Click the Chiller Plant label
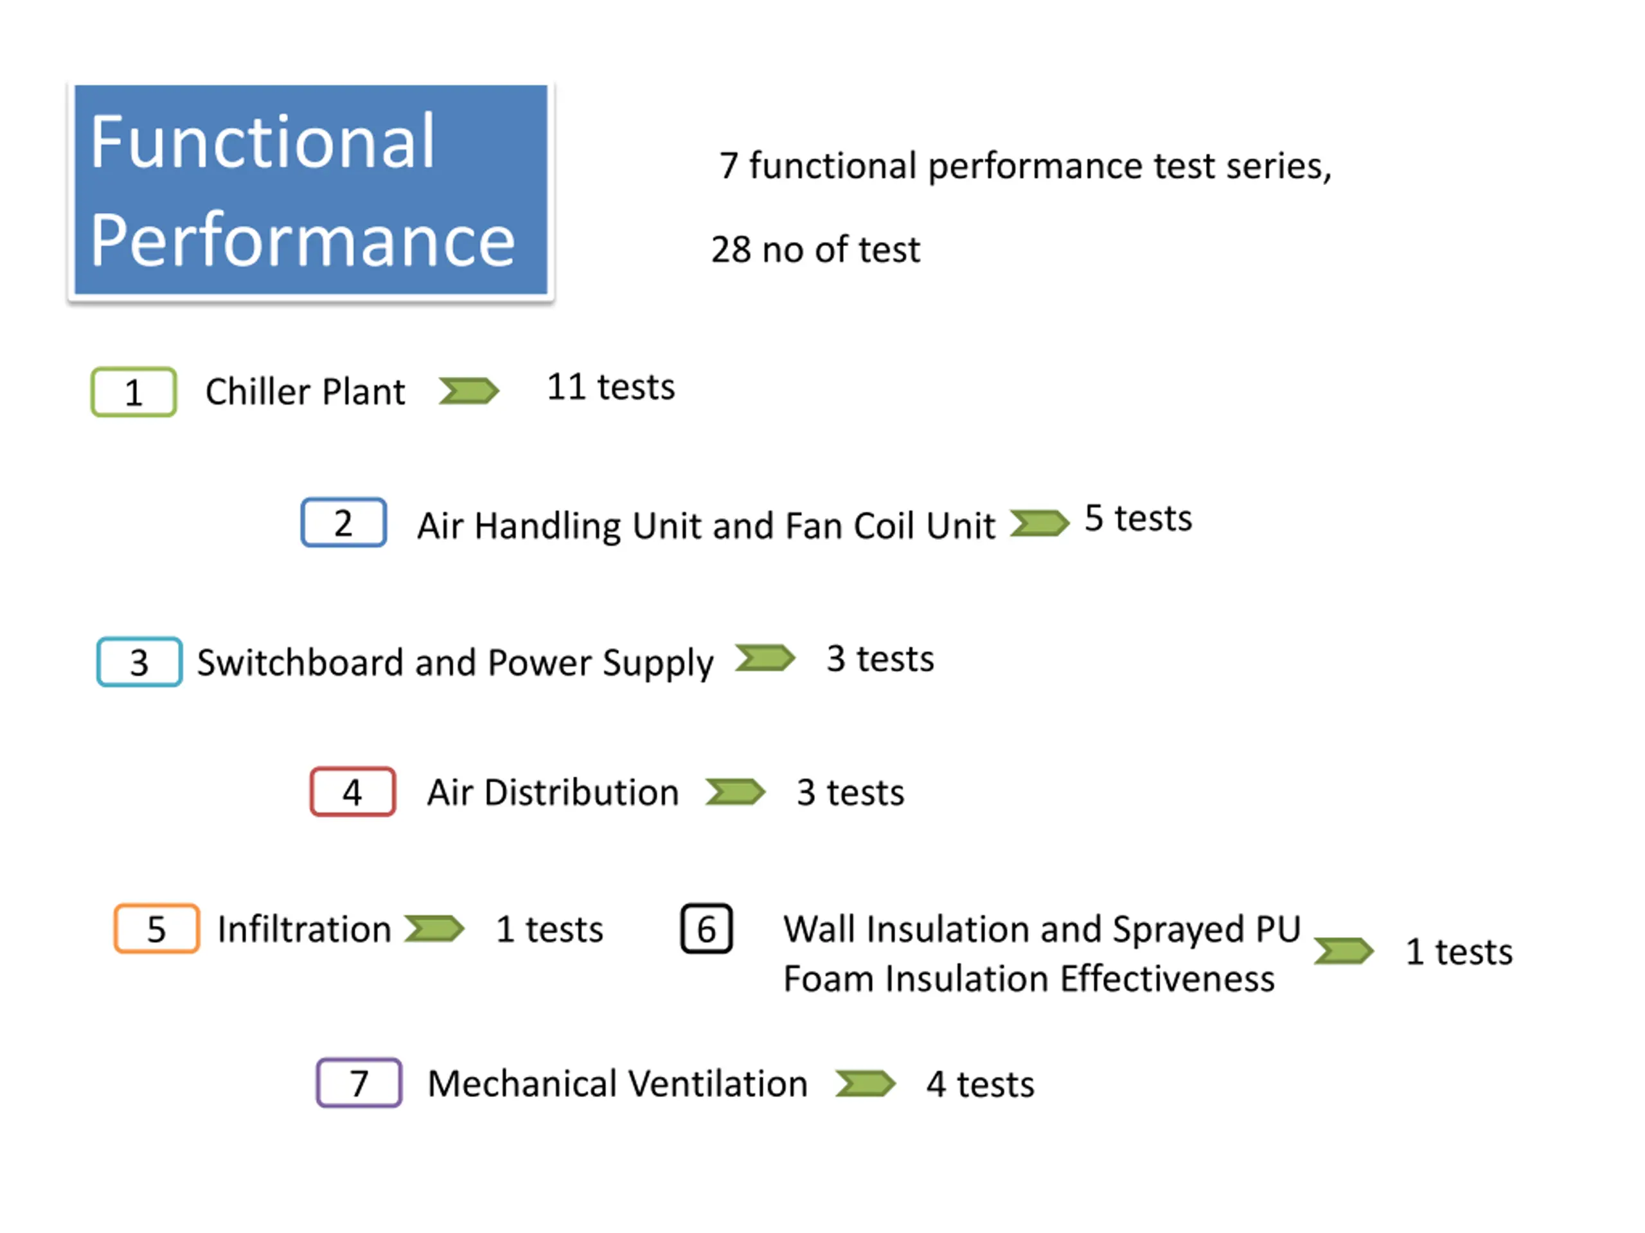Image resolution: width=1645 pixels, height=1233 pixels. [305, 392]
